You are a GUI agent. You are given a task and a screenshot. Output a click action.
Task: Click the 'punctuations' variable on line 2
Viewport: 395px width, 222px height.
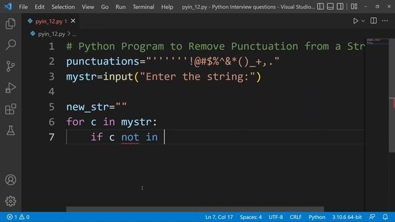pyautogui.click(x=103, y=62)
